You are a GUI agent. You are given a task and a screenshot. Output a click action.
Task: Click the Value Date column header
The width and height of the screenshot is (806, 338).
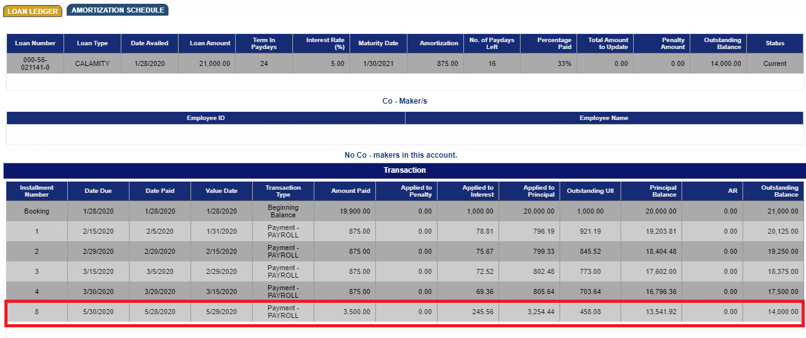(221, 191)
